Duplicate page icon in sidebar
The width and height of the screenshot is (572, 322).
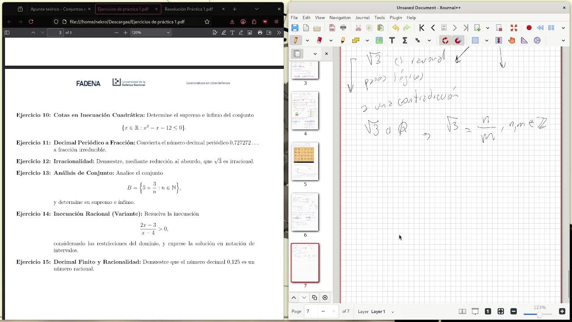315,297
